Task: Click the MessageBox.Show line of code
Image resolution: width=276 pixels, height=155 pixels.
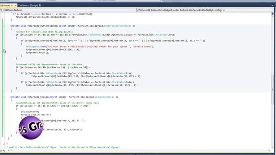Action: pyautogui.click(x=90, y=46)
